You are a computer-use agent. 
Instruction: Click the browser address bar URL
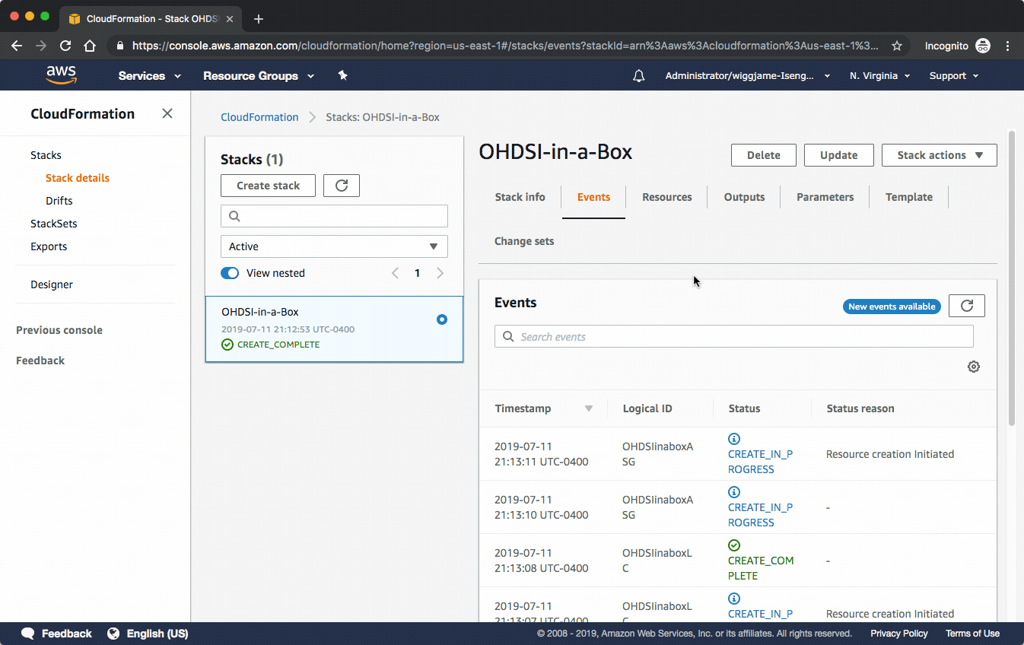point(505,46)
